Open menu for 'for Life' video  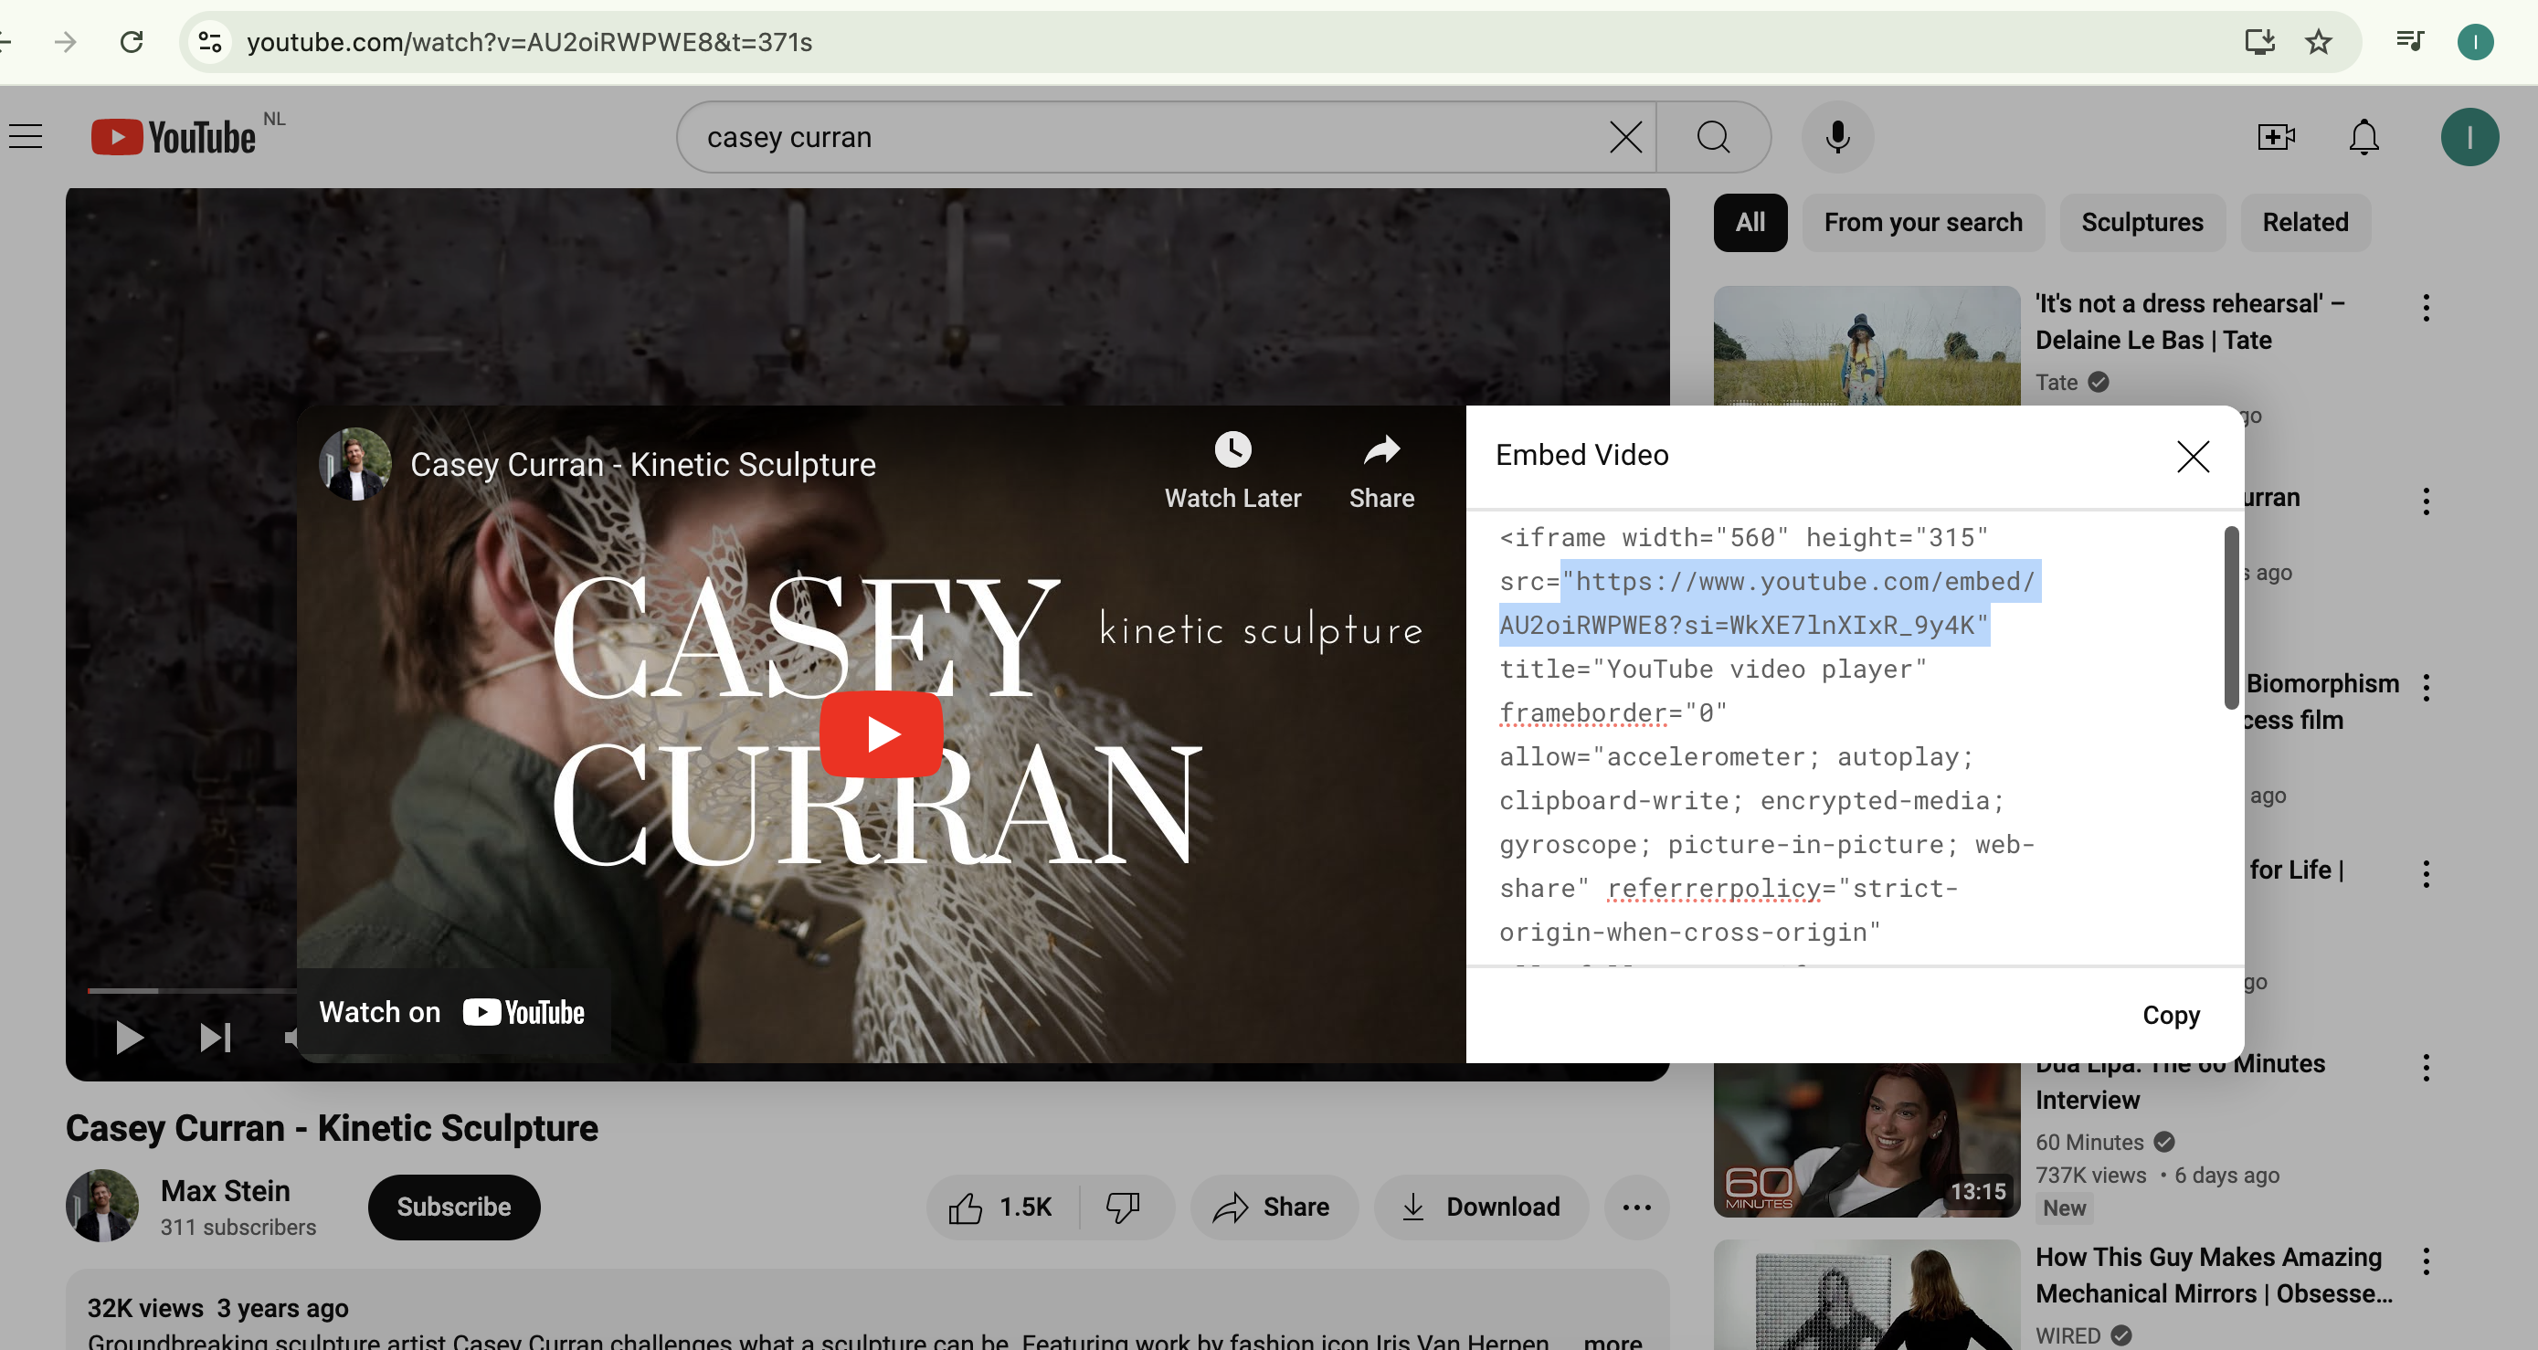point(2426,873)
